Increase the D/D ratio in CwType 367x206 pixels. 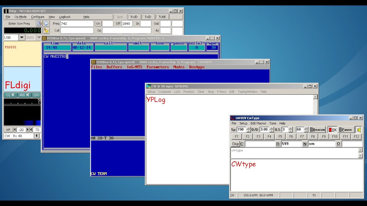point(272,128)
